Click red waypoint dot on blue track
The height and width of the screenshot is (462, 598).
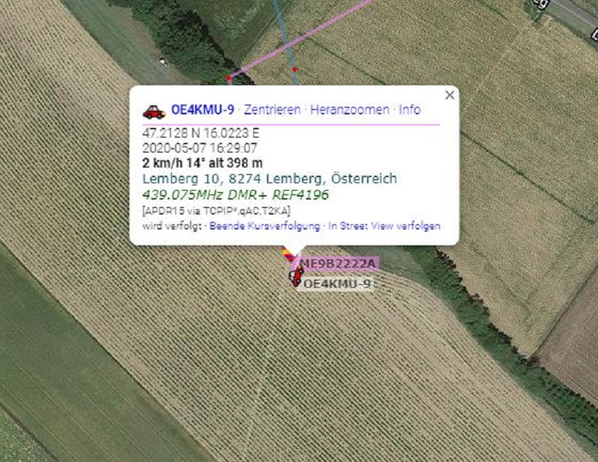coord(295,70)
